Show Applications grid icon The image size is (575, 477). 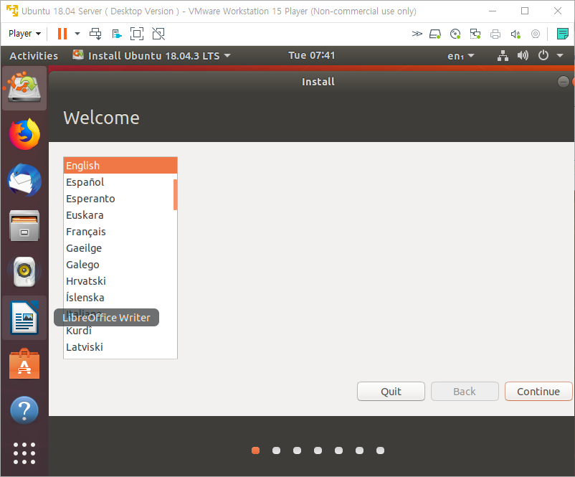(x=24, y=453)
